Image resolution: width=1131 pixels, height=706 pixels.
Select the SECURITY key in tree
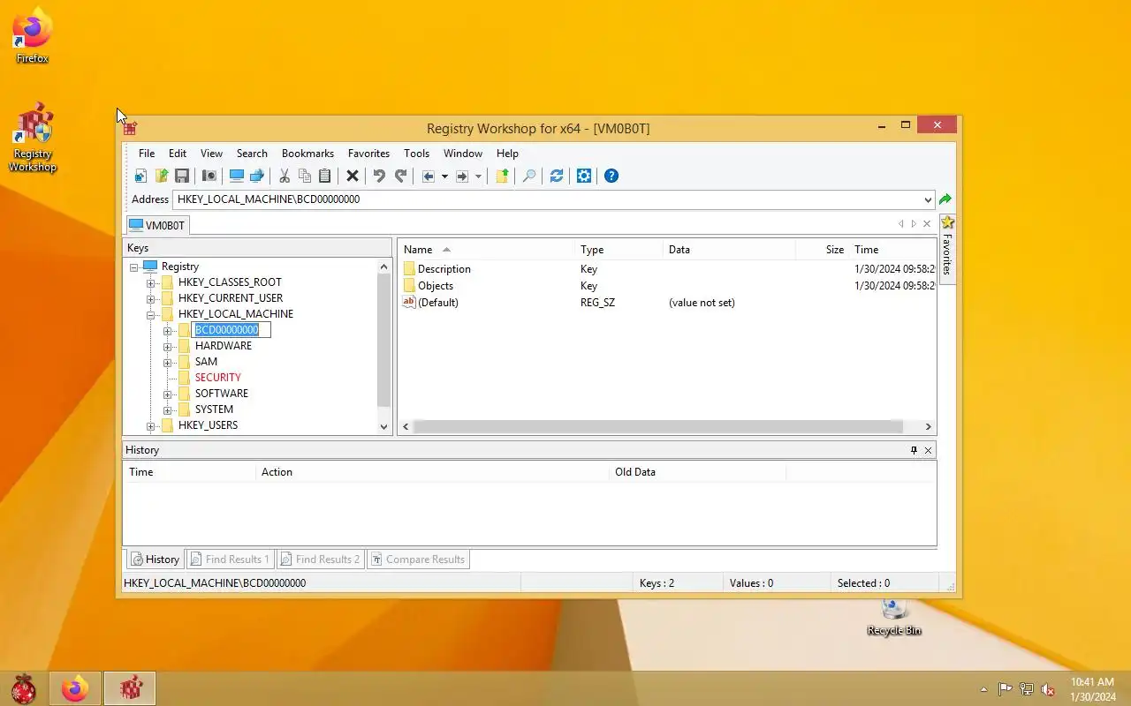tap(217, 378)
